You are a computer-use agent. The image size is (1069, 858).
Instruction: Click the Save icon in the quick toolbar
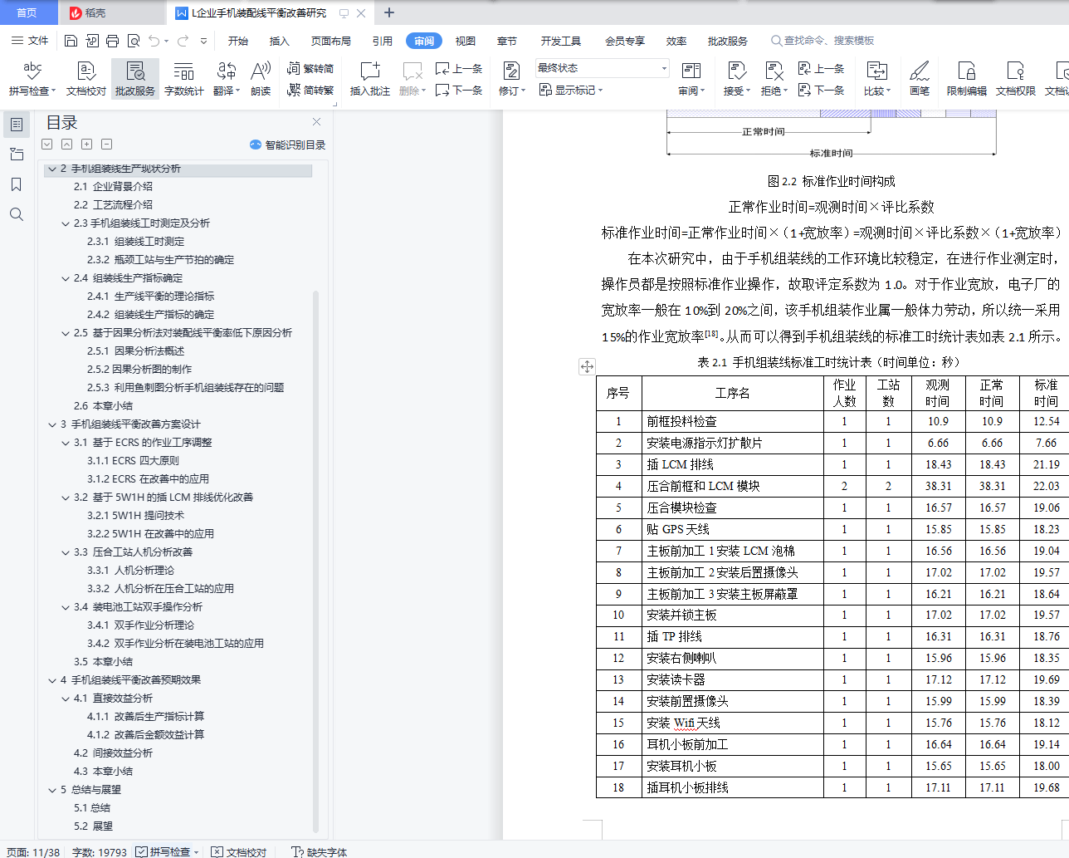(x=71, y=41)
